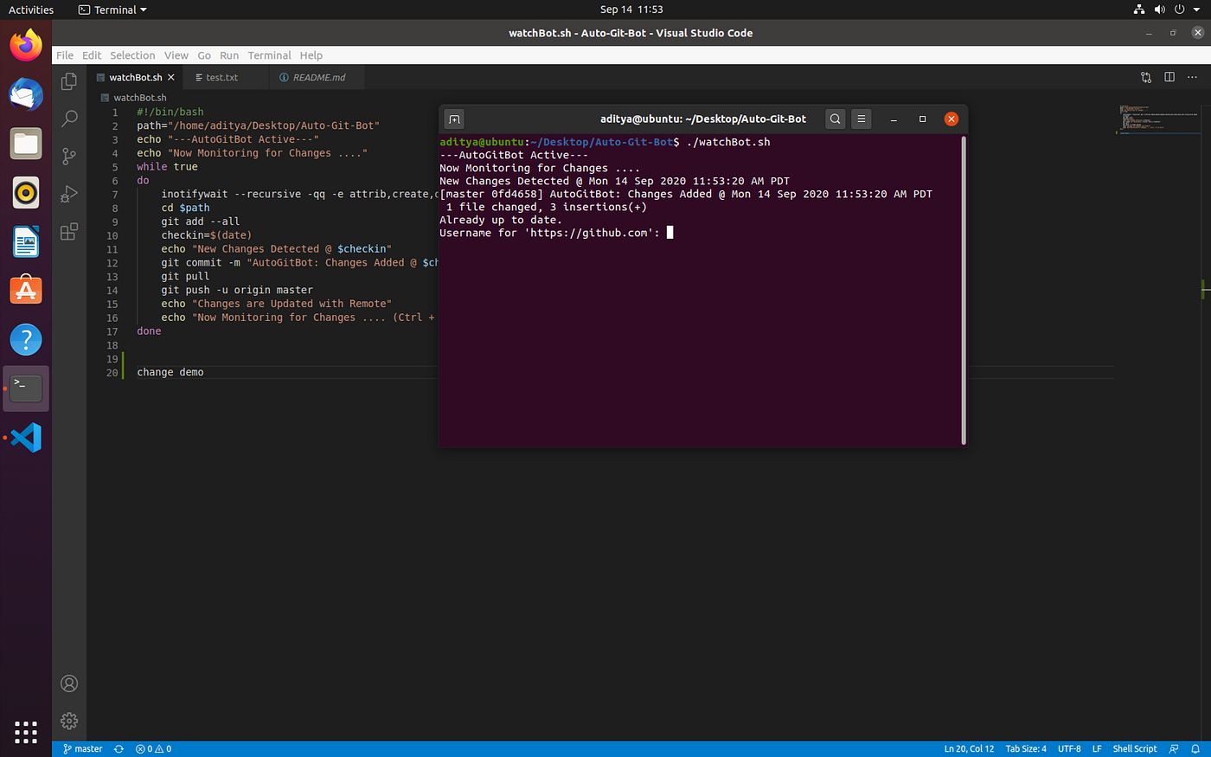Split the editor to the right

1169,77
